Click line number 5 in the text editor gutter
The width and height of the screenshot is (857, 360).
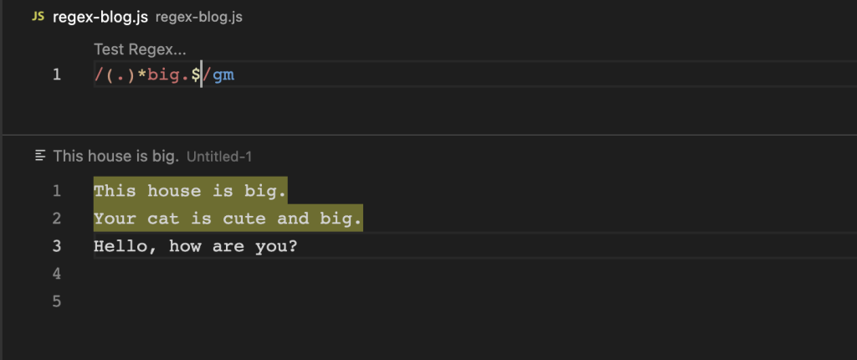(x=56, y=301)
